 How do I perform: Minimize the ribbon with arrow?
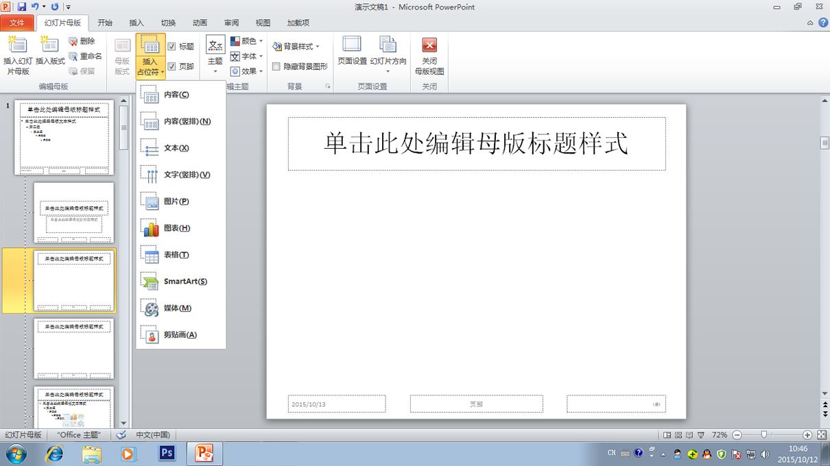(x=809, y=23)
